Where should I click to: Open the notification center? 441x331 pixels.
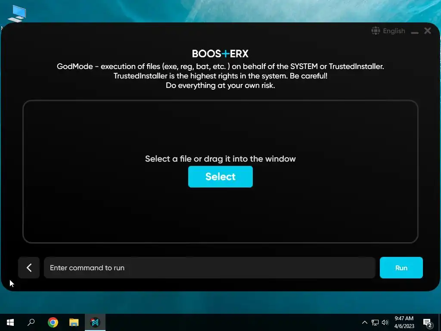(x=428, y=322)
